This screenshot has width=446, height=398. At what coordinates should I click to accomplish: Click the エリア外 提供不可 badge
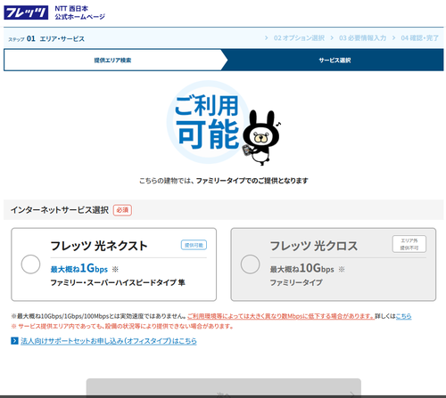(x=409, y=244)
